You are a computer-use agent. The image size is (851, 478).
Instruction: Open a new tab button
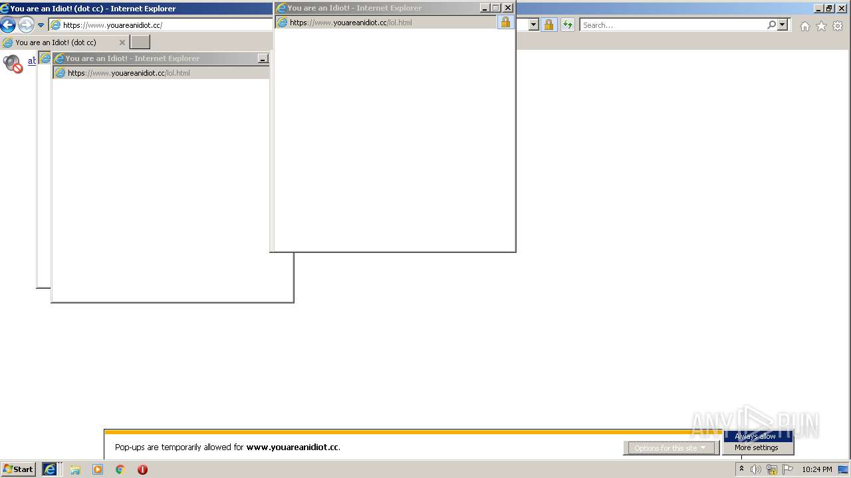point(140,42)
